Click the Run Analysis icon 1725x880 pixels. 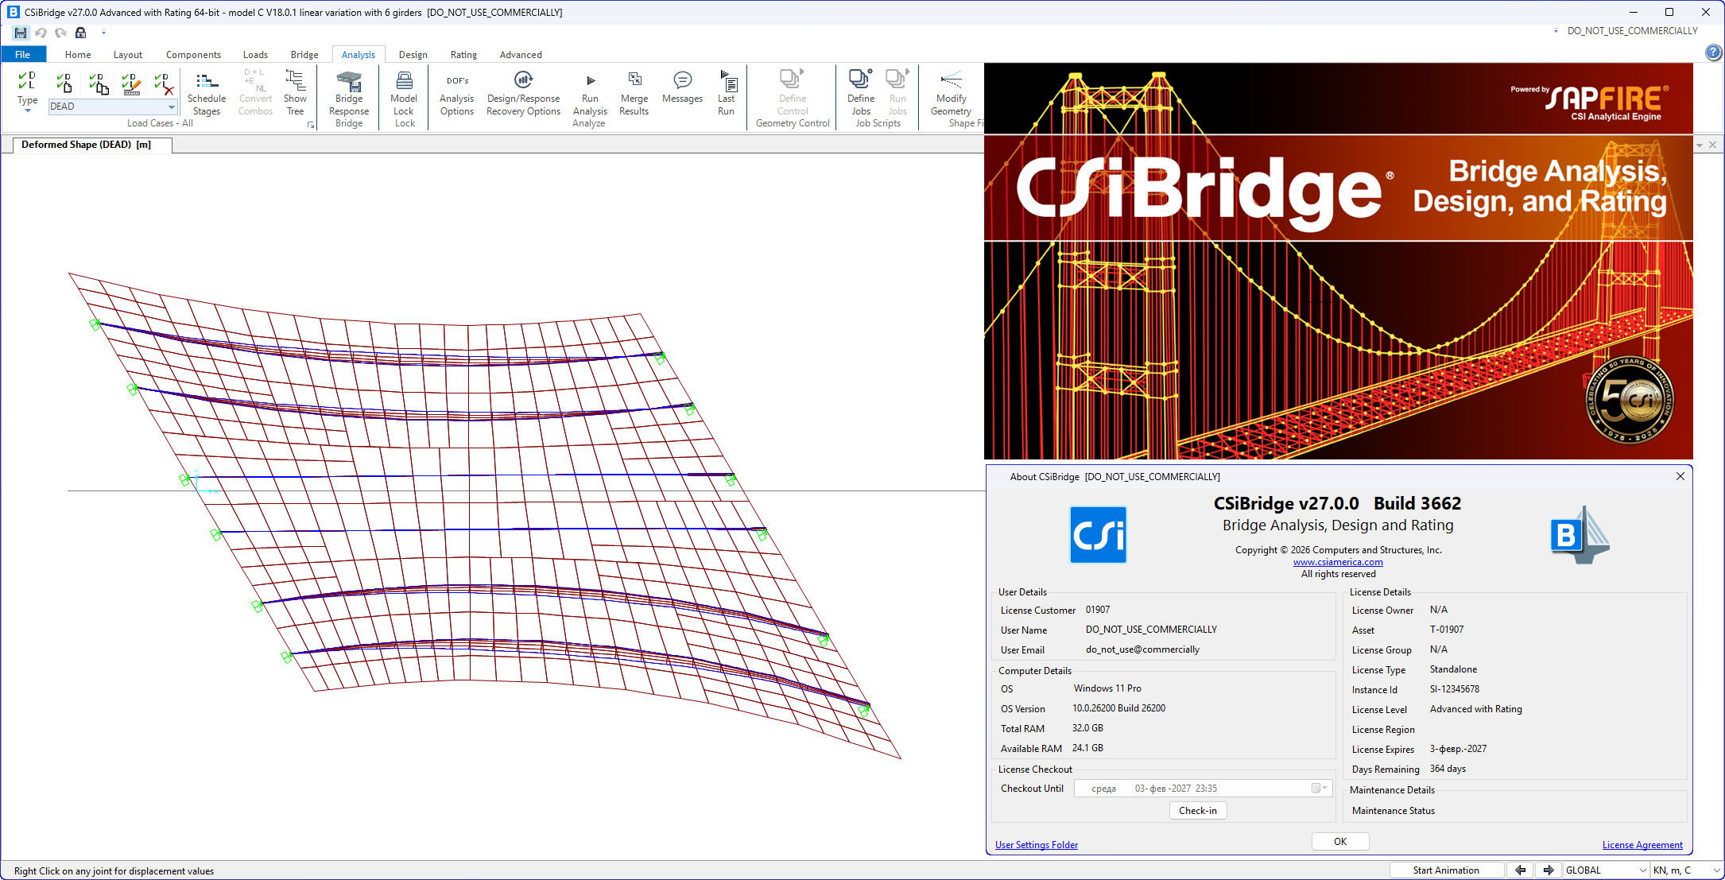tap(590, 81)
